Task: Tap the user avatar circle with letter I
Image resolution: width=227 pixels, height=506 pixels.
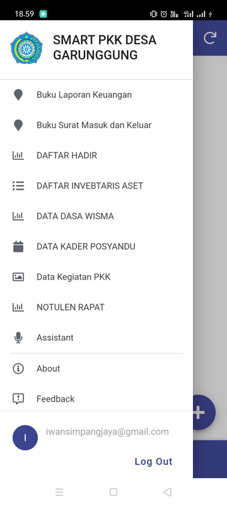Action: 25,438
